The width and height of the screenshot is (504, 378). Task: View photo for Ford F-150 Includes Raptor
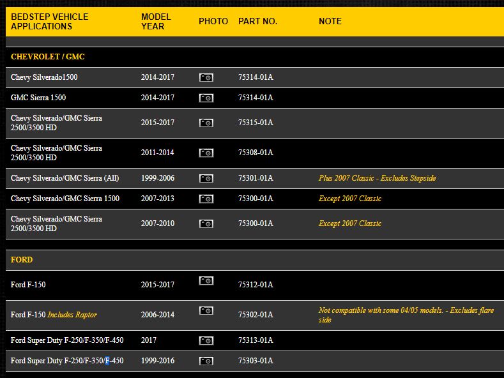point(206,310)
